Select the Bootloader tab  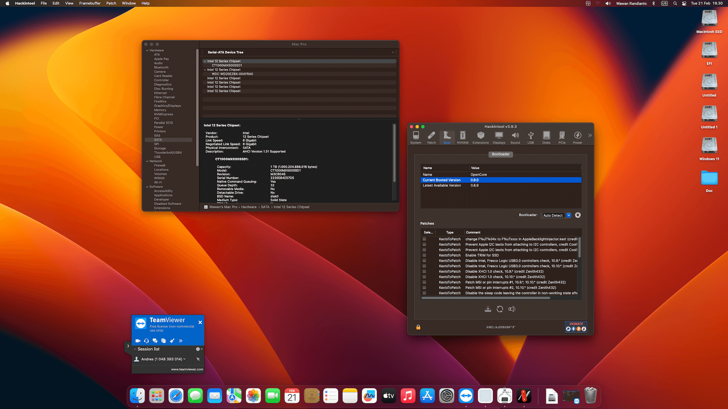[x=500, y=154]
